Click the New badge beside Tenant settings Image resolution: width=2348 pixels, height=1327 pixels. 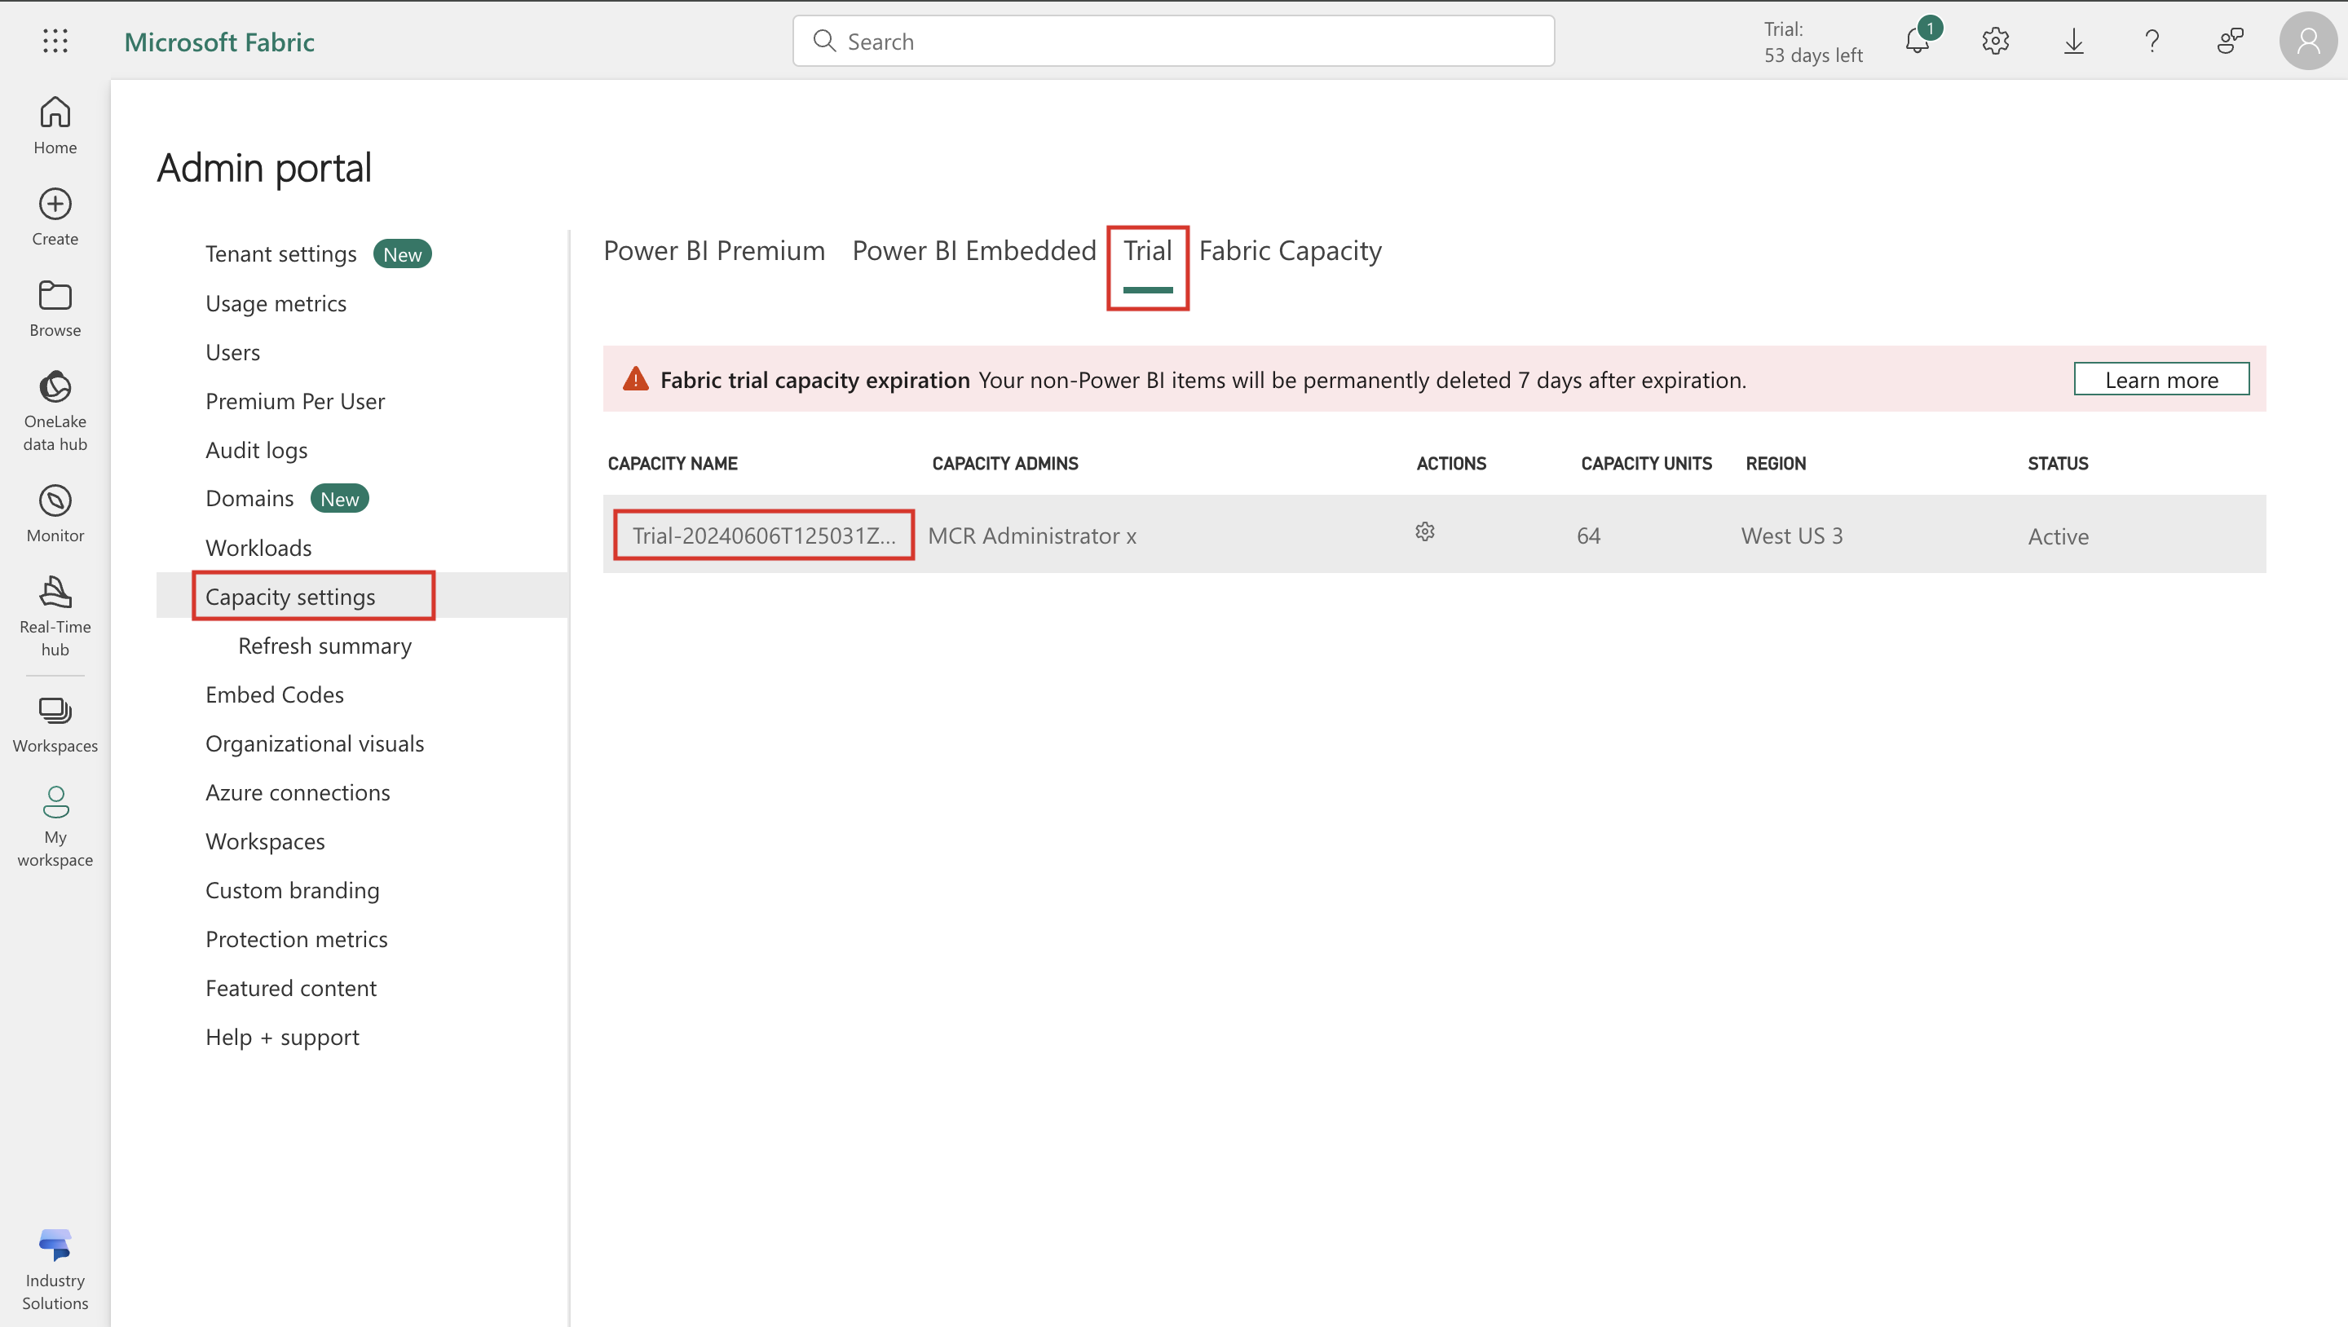pos(402,254)
